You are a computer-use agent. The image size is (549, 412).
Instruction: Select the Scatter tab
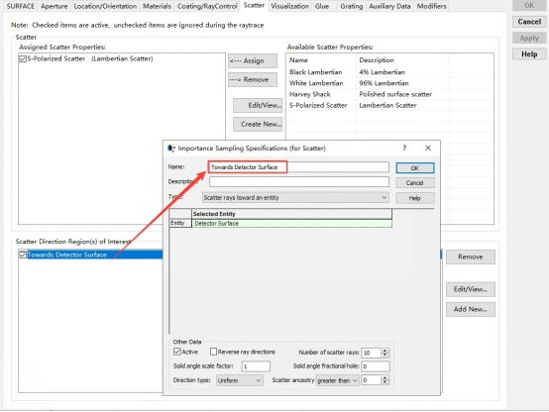(x=255, y=5)
